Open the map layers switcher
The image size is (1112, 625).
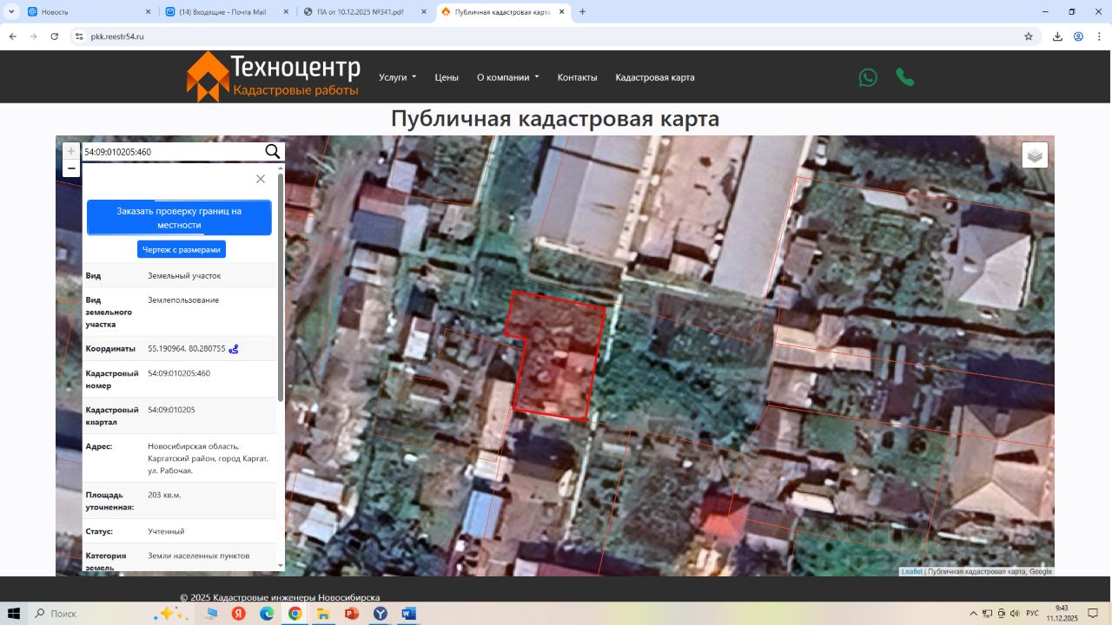(1035, 155)
